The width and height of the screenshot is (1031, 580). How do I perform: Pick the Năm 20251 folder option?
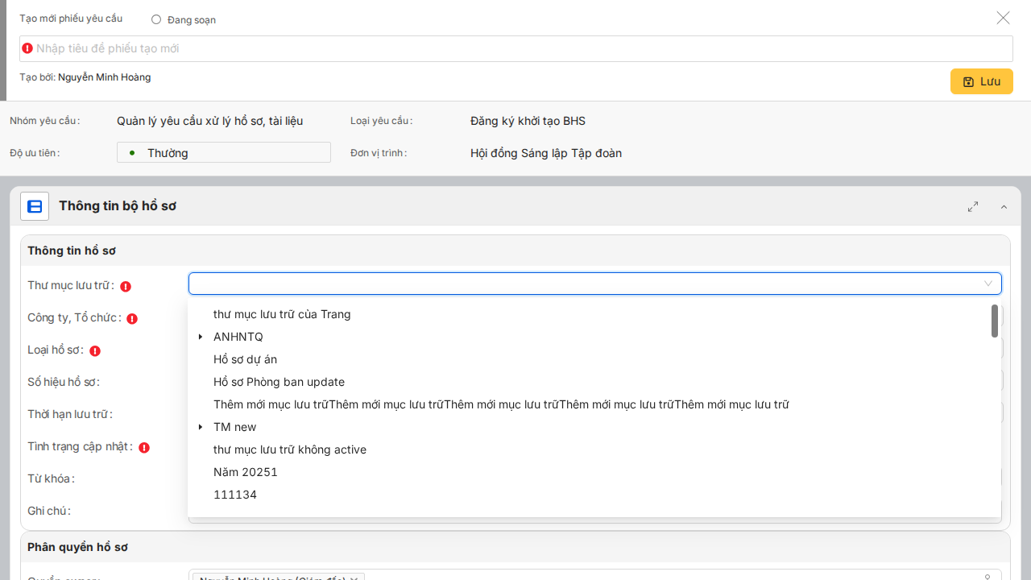[x=245, y=472]
